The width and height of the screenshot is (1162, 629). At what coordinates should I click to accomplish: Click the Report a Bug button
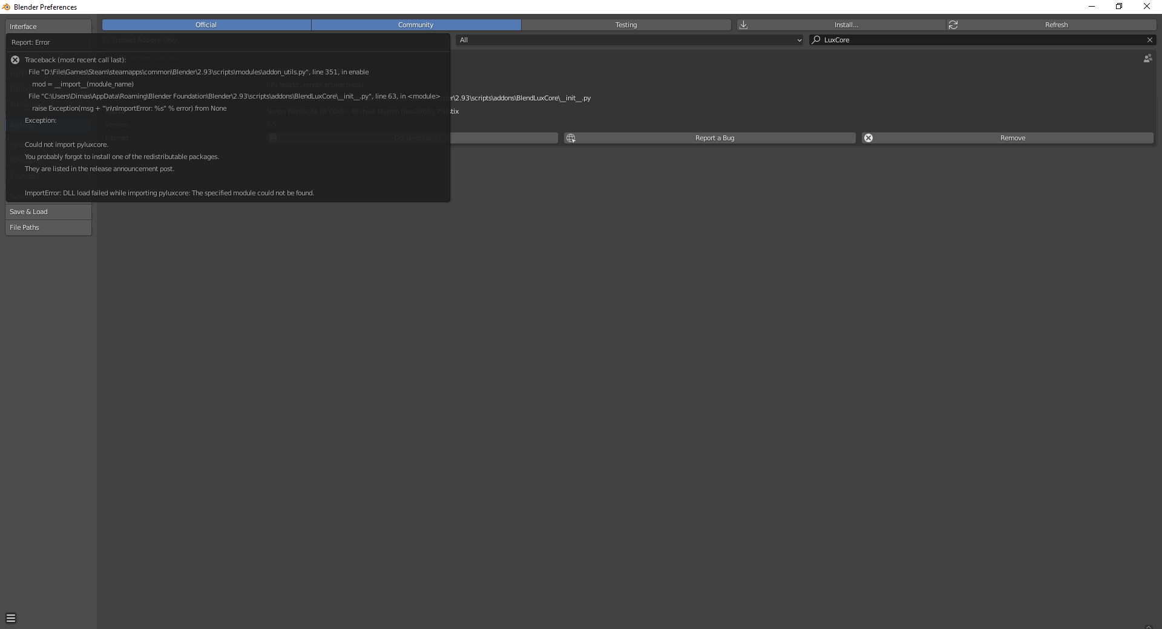(714, 138)
